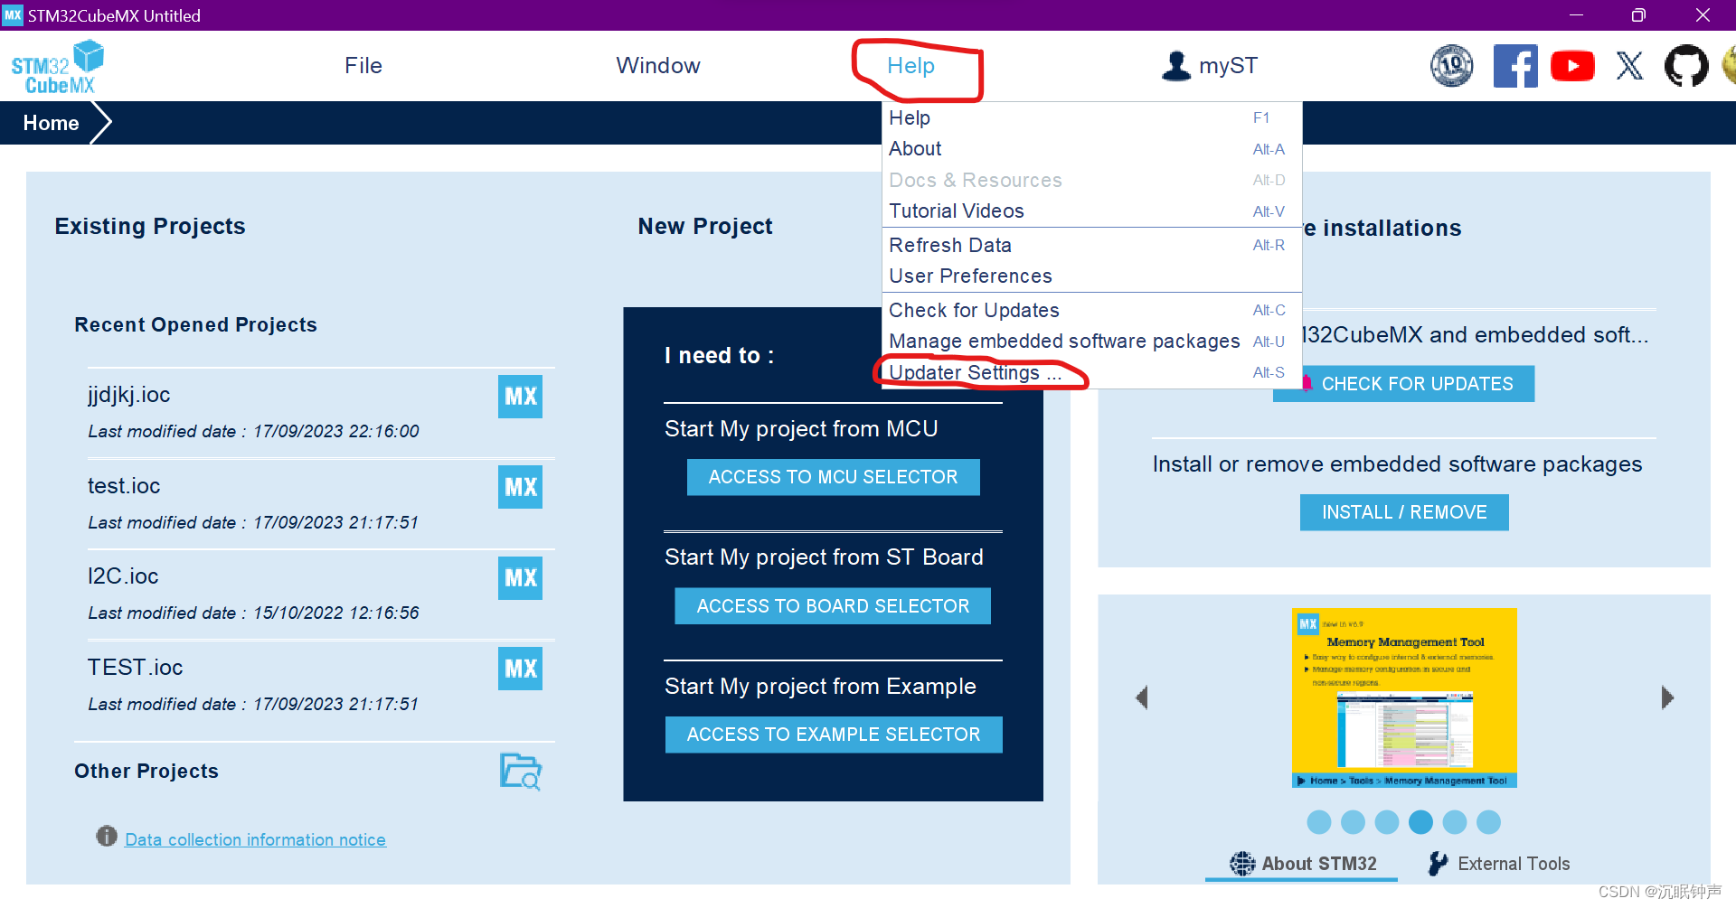Switch to the External Tools tab
1736x908 pixels.
pyautogui.click(x=1498, y=864)
